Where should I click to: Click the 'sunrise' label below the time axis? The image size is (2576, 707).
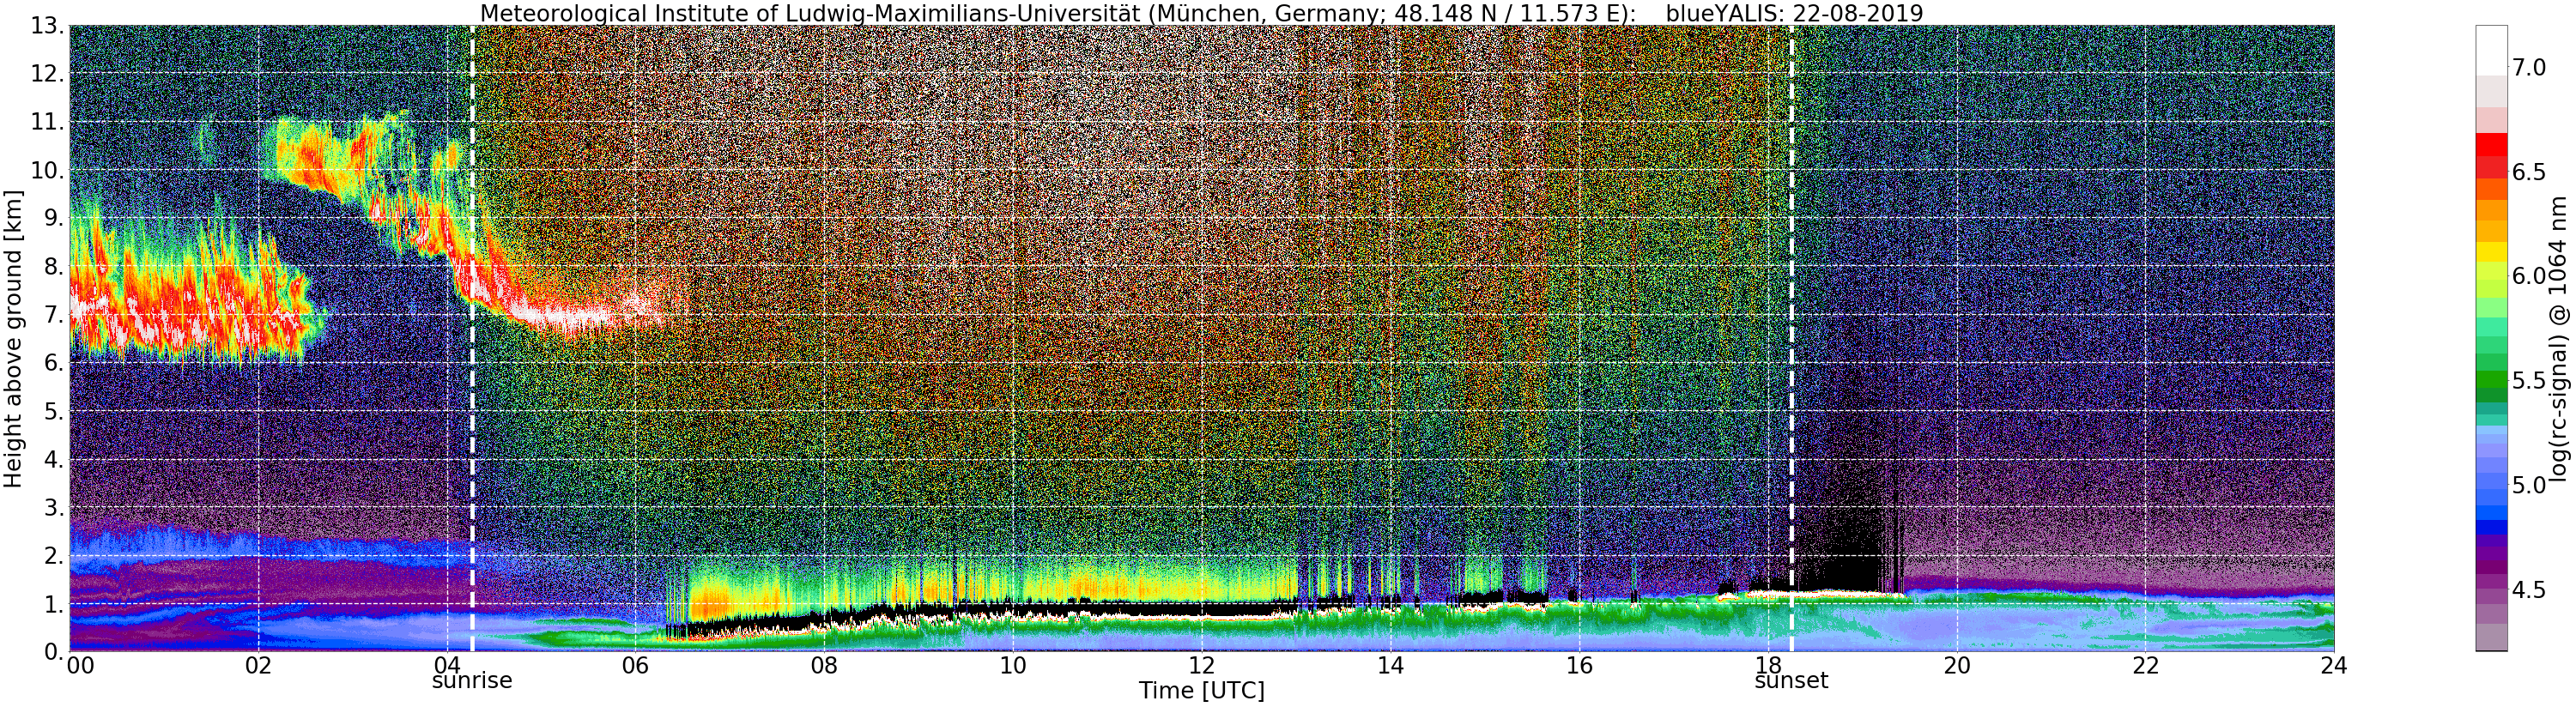pos(472,681)
